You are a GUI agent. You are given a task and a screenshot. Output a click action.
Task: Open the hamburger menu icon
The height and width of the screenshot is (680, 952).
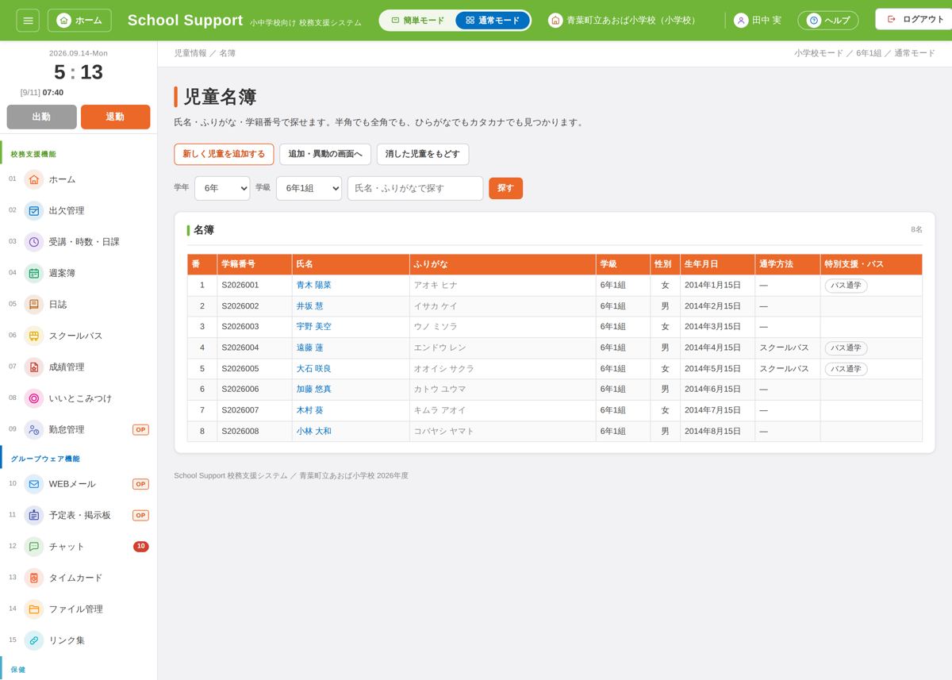click(28, 20)
